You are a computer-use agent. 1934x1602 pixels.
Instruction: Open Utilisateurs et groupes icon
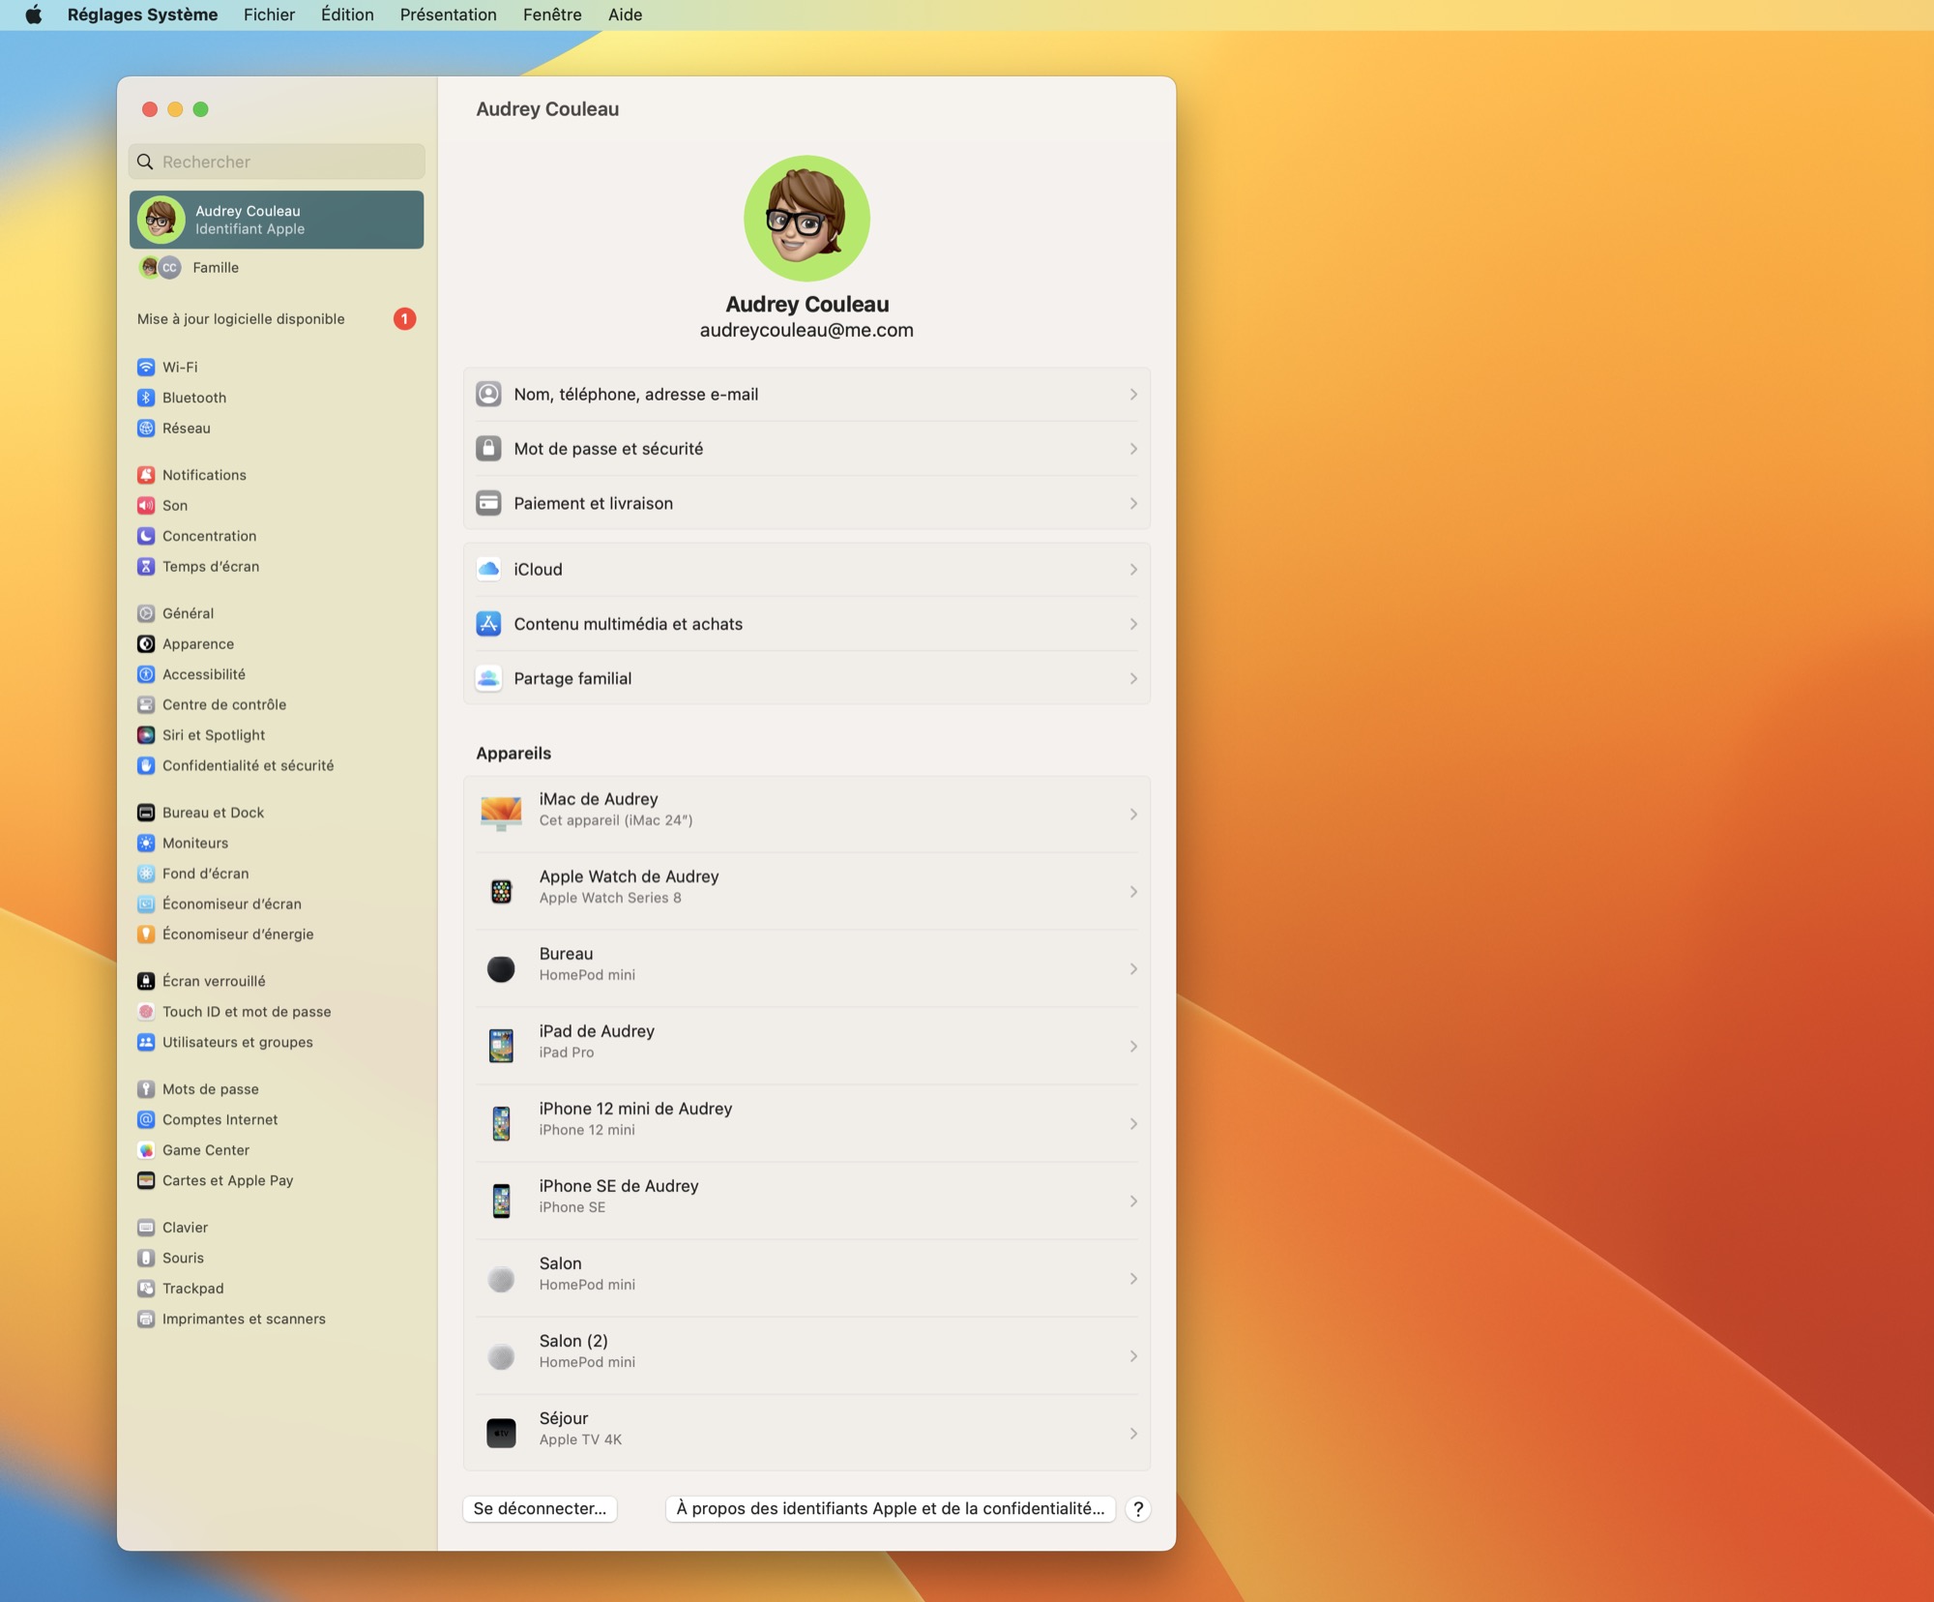146,1042
